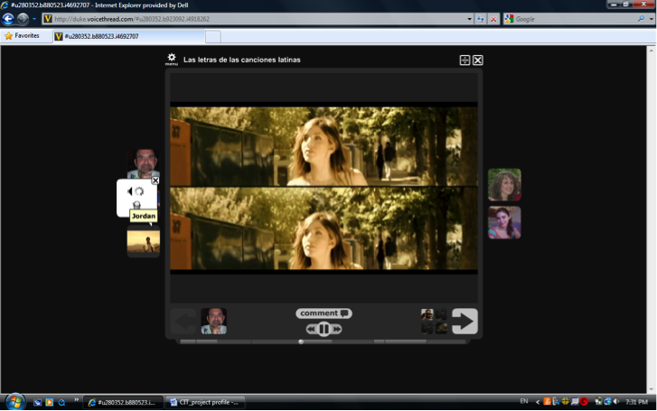
Task: Open the slide thumbnails grid view
Action: pos(434,321)
